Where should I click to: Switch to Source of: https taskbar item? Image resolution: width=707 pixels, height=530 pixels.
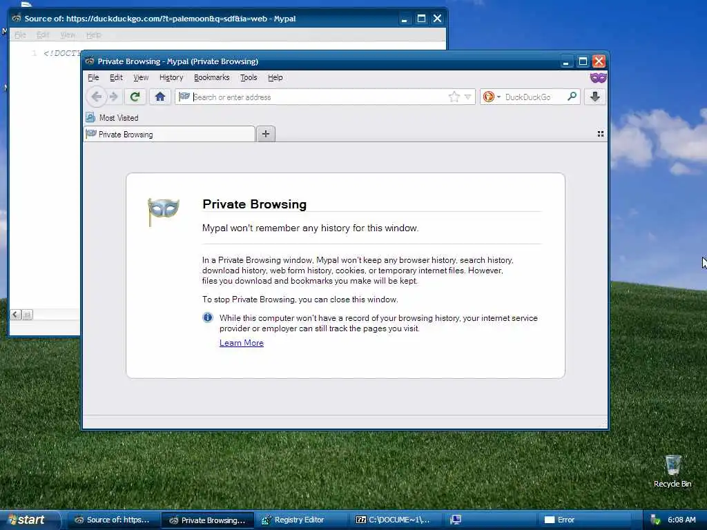click(113, 520)
